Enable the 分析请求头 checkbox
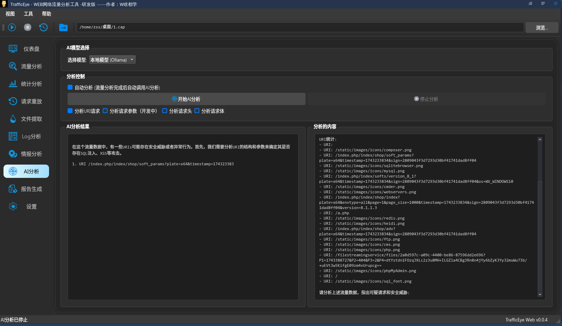562x326 pixels. pyautogui.click(x=165, y=111)
